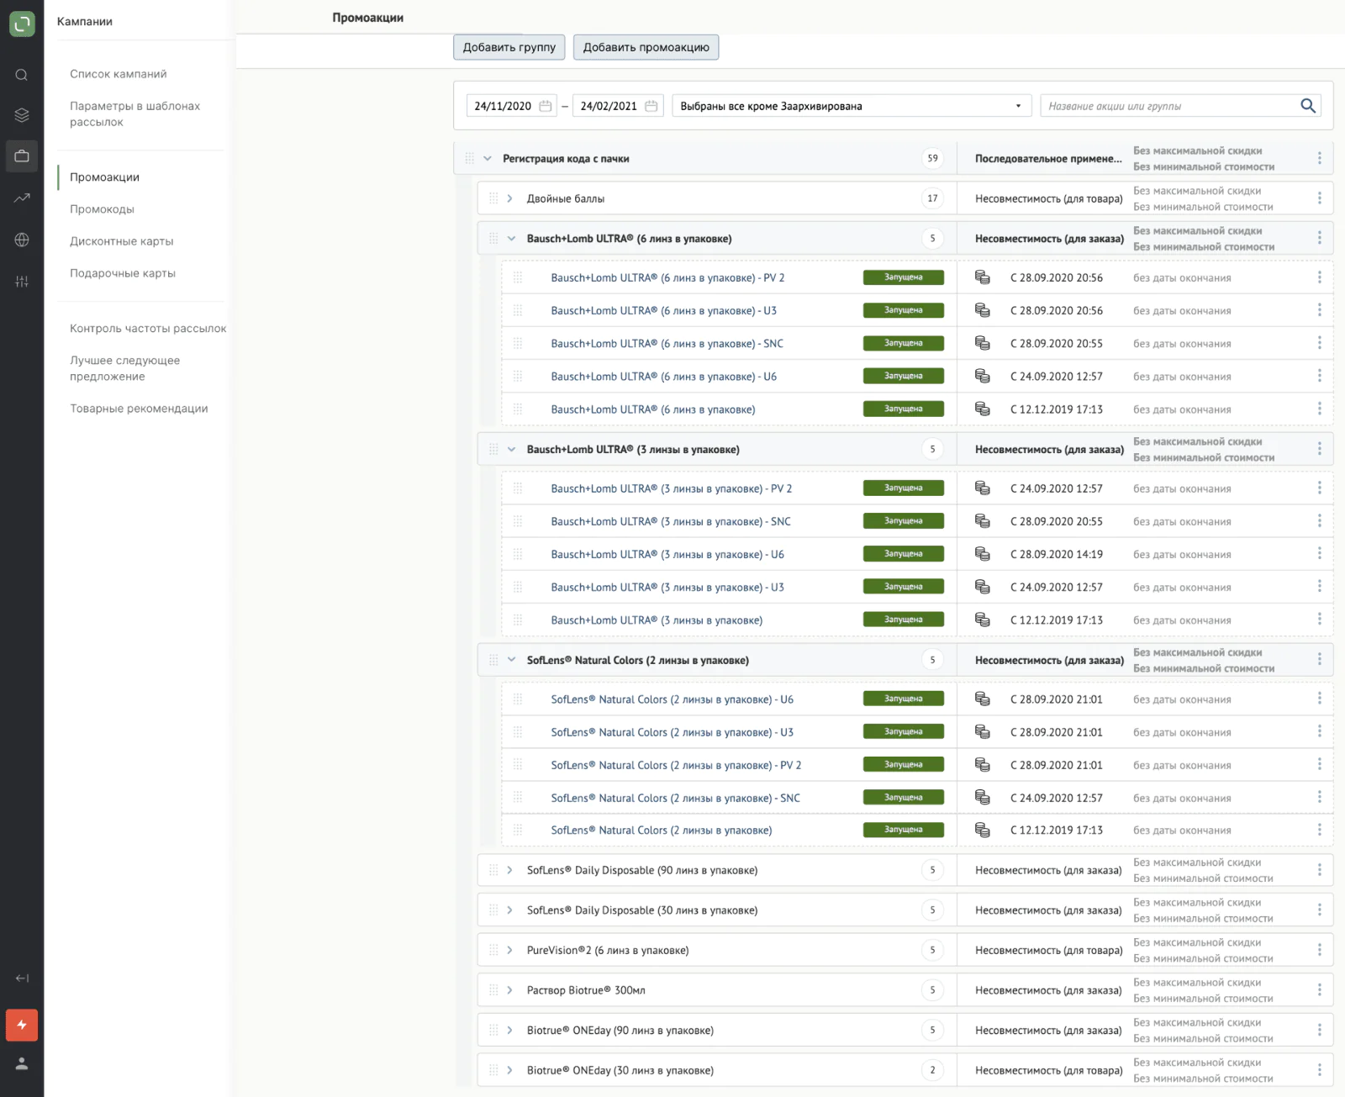Open the layers icon in sidebar
Viewport: 1345px width, 1097px height.
pos(22,115)
